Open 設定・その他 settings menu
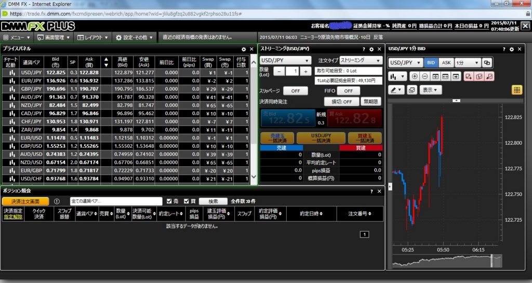 135,37
